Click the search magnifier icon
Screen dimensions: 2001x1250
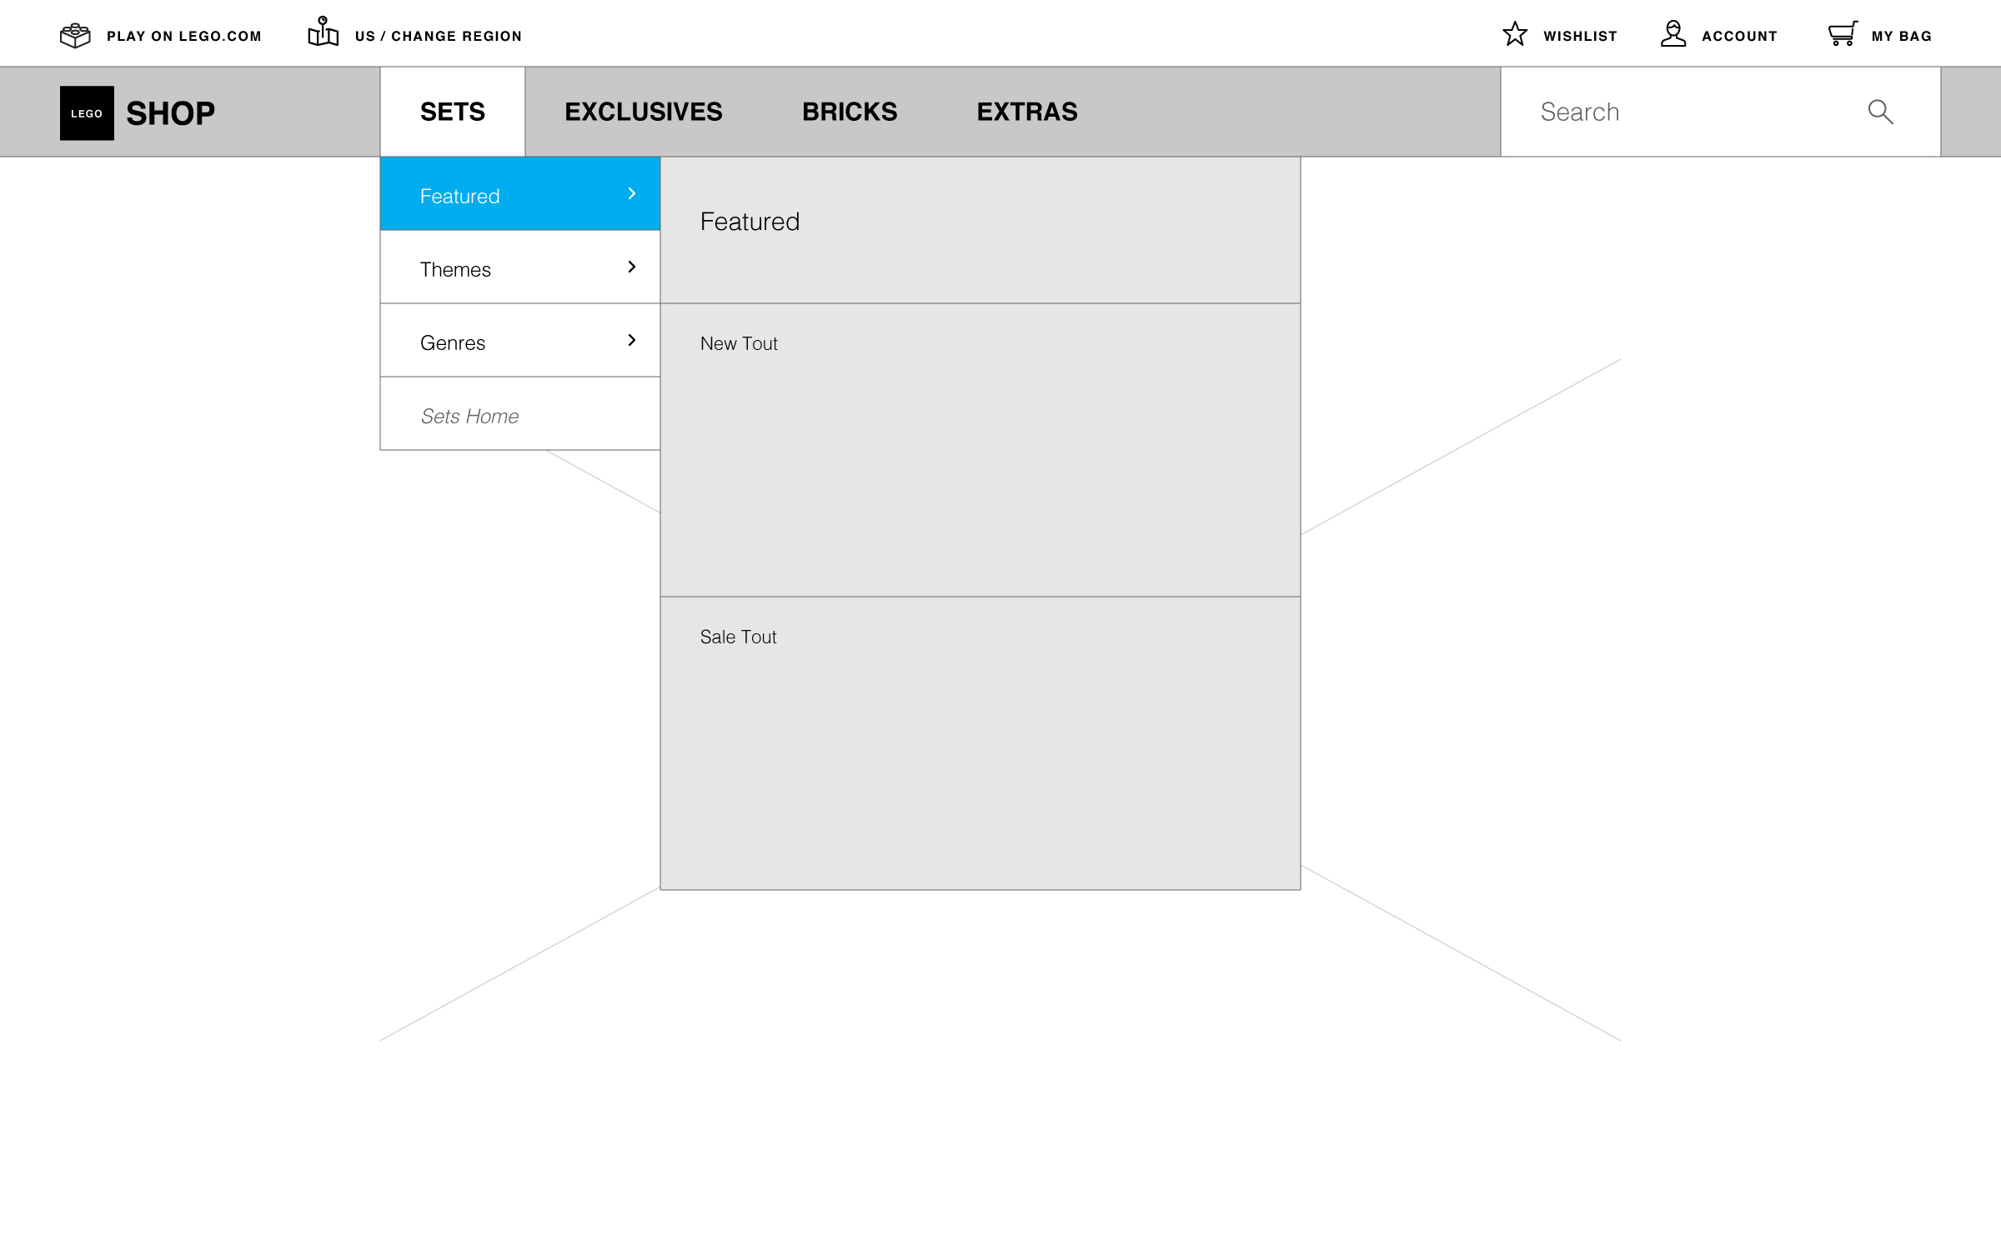[1880, 112]
